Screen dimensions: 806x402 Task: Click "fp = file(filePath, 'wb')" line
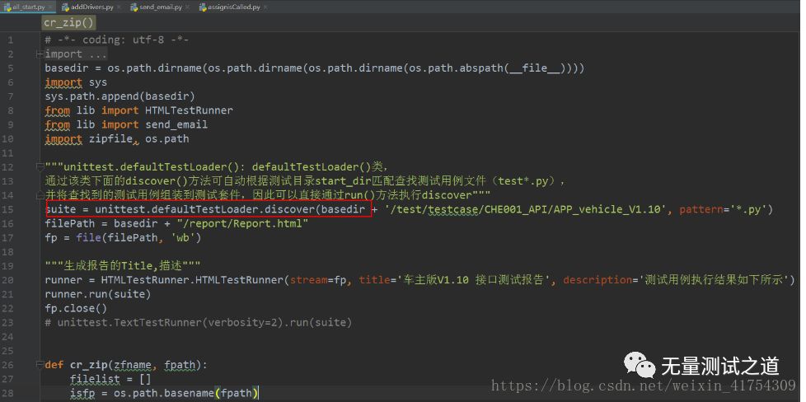click(123, 238)
